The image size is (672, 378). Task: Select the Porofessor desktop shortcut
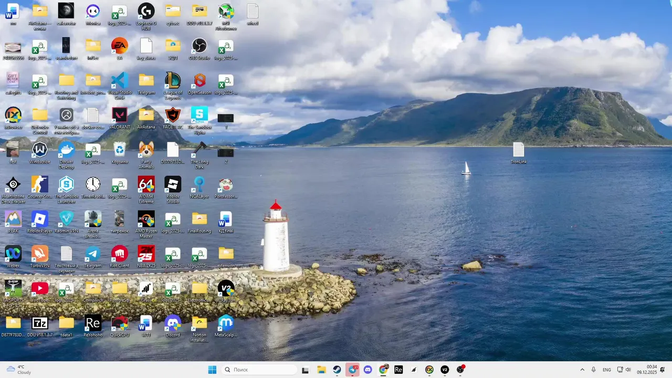(226, 187)
